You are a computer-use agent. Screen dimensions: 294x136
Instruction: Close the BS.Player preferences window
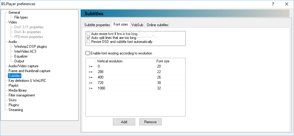[287, 4]
